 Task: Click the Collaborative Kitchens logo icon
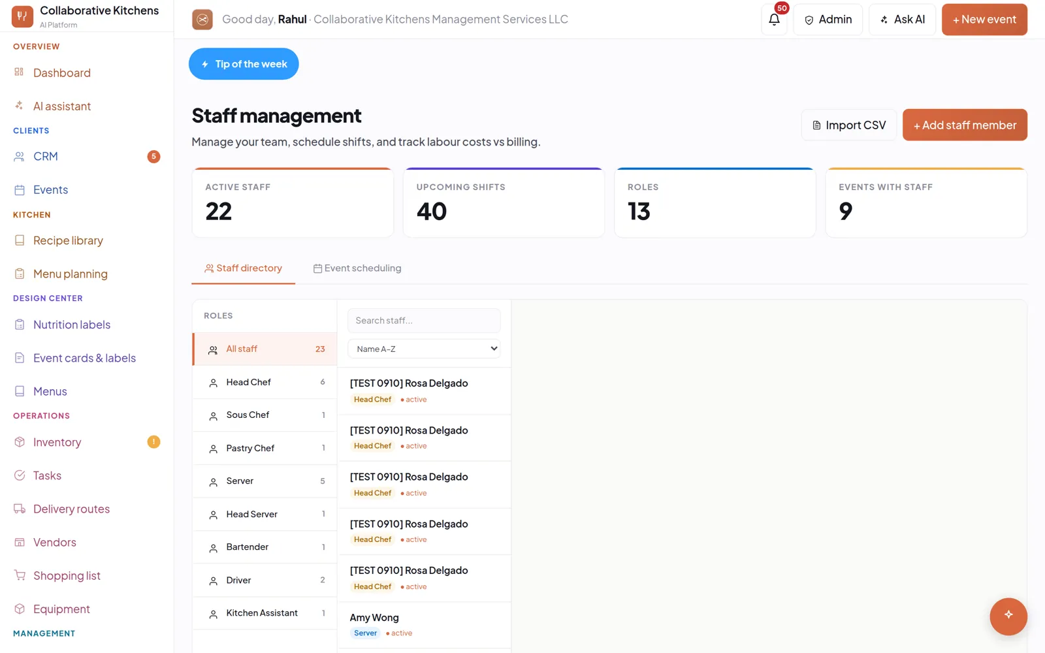22,17
